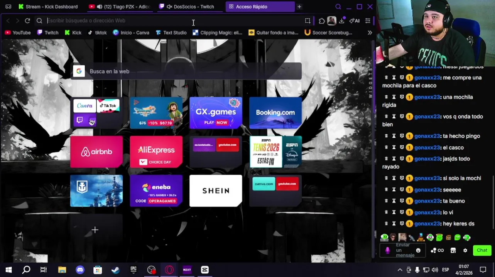Open the airbnb speed dial tile
The image size is (495, 277).
coord(96,152)
